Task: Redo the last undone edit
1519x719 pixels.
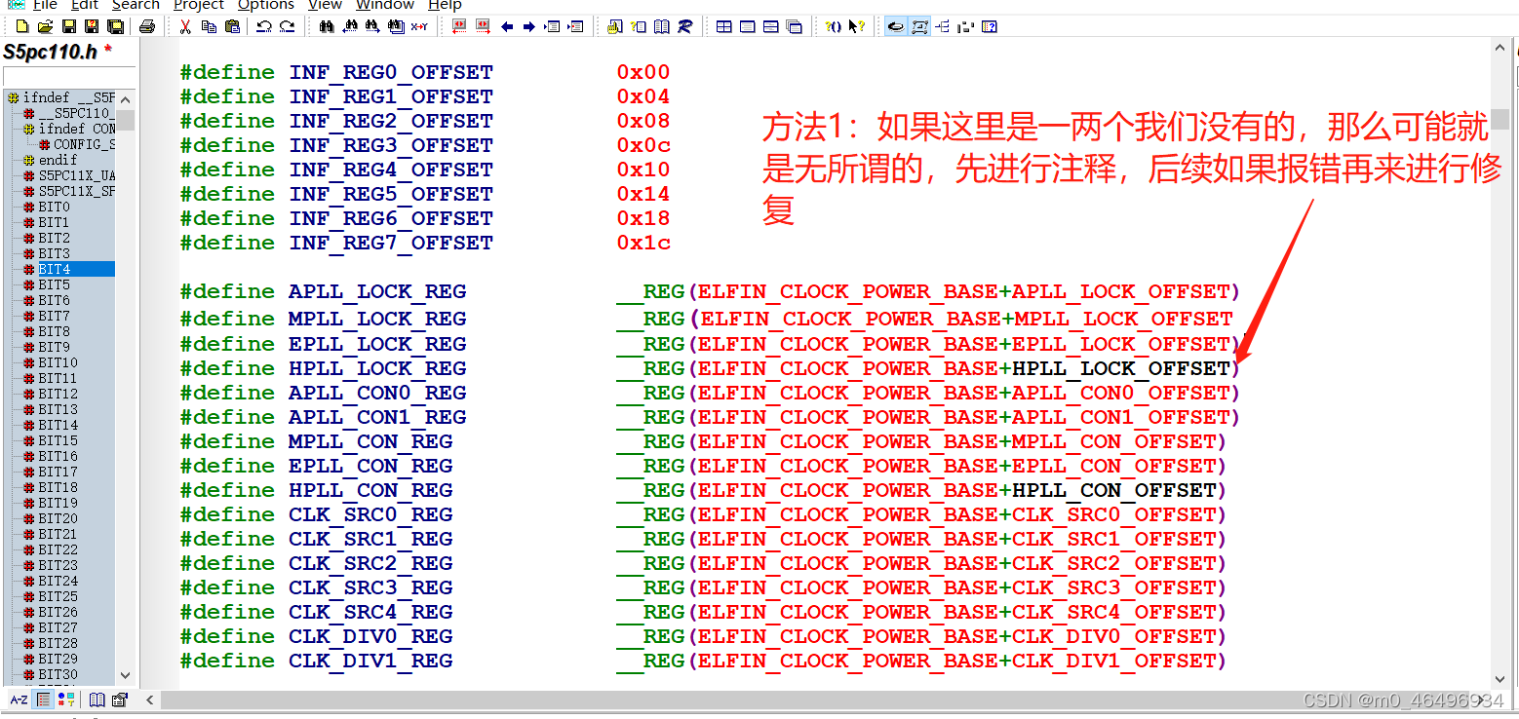Action: point(287,26)
